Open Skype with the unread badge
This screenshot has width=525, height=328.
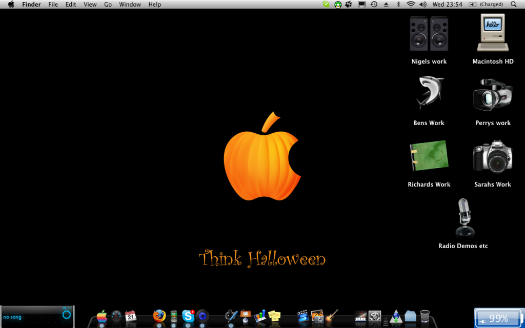pos(188,316)
